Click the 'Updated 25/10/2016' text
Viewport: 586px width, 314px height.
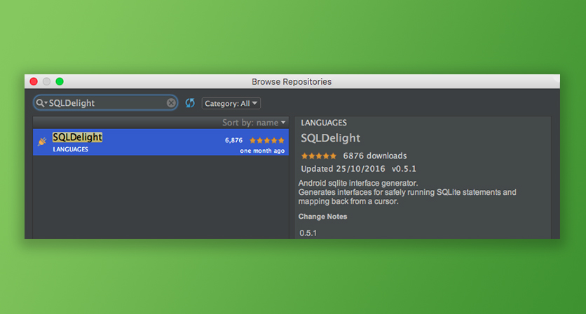(343, 169)
